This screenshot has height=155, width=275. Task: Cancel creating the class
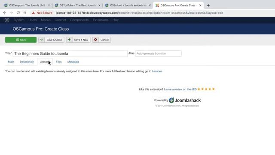point(101,40)
